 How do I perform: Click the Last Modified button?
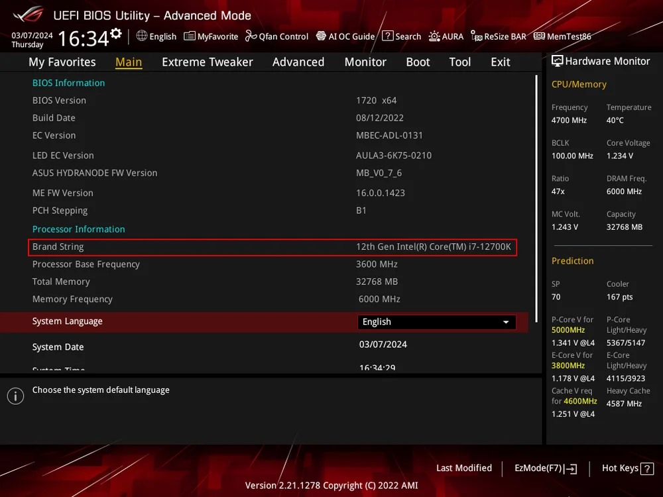tap(464, 469)
